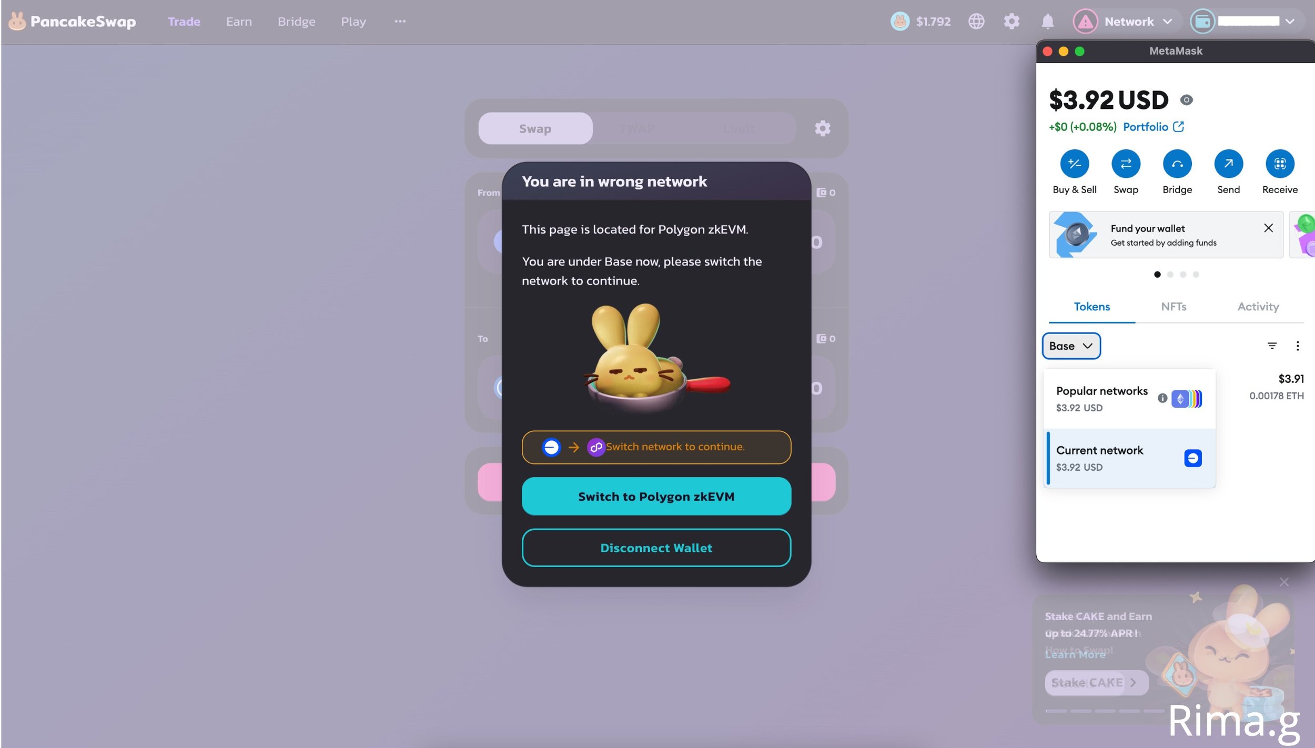Image resolution: width=1315 pixels, height=748 pixels.
Task: Open the Earn menu
Action: 239,21
